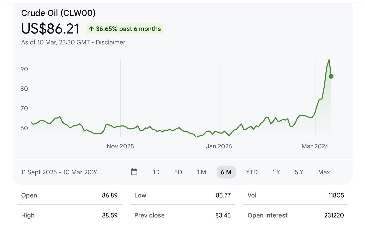Viewport: 365px width, 238px height.
Task: Click the 90 price axis label
Action: pos(24,69)
